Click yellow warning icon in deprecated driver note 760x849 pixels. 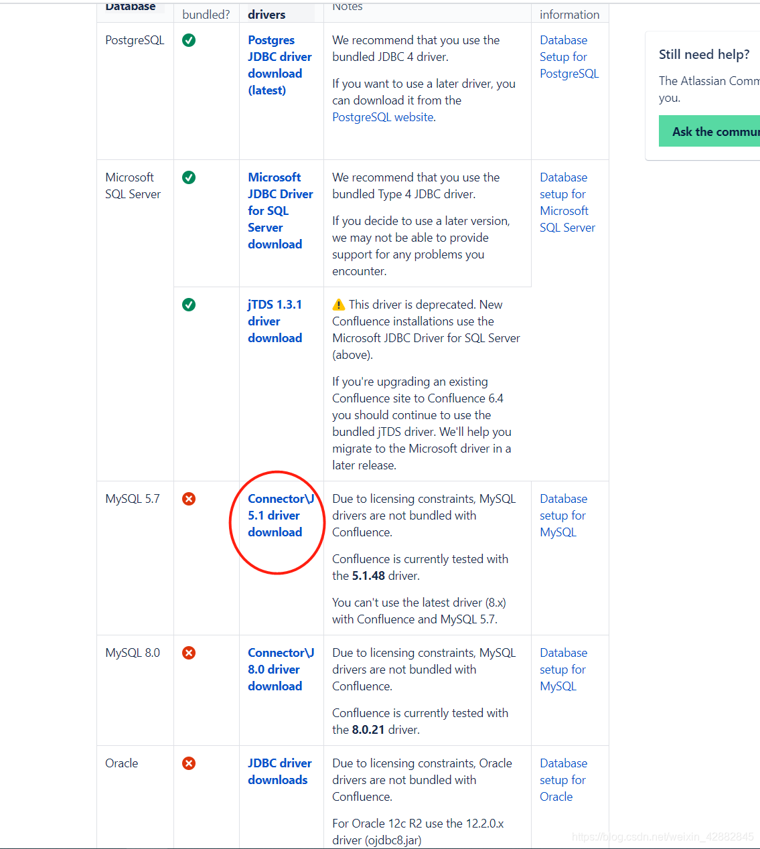339,305
